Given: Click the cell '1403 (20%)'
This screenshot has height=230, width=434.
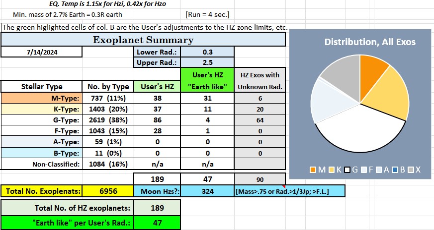Looking at the screenshot, I should (x=108, y=109).
